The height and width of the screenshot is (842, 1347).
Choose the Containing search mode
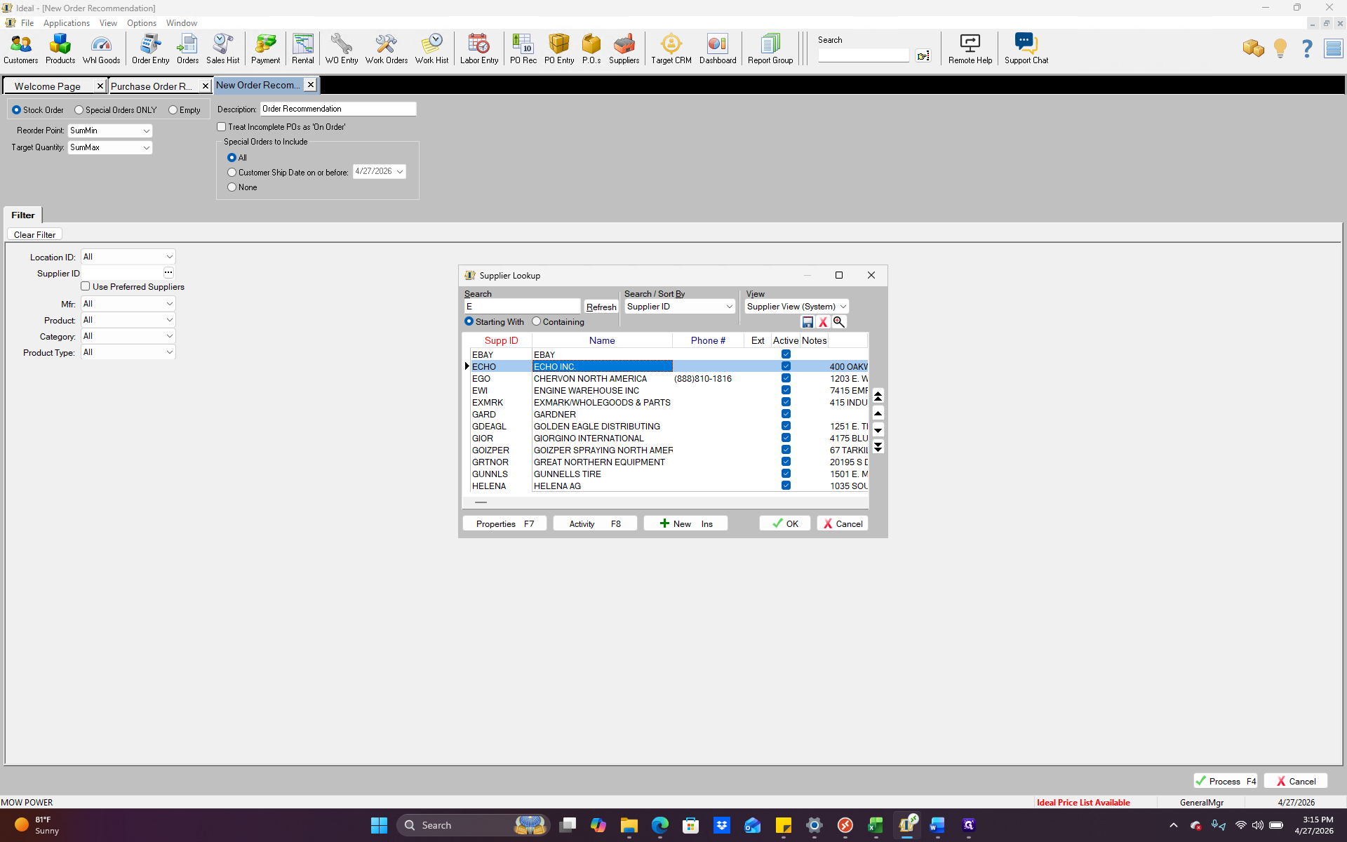[537, 321]
